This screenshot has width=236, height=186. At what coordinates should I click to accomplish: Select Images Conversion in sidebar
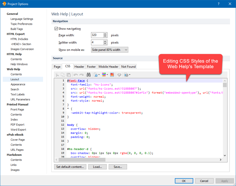(x=22, y=49)
